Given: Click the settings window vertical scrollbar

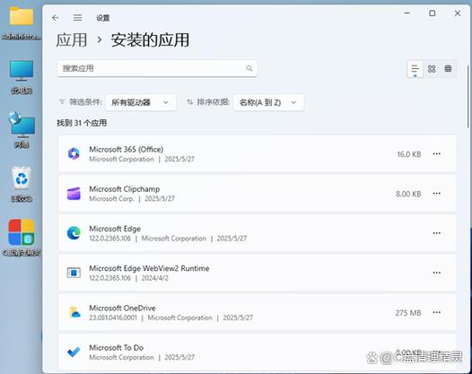Looking at the screenshot, I should tap(468, 96).
